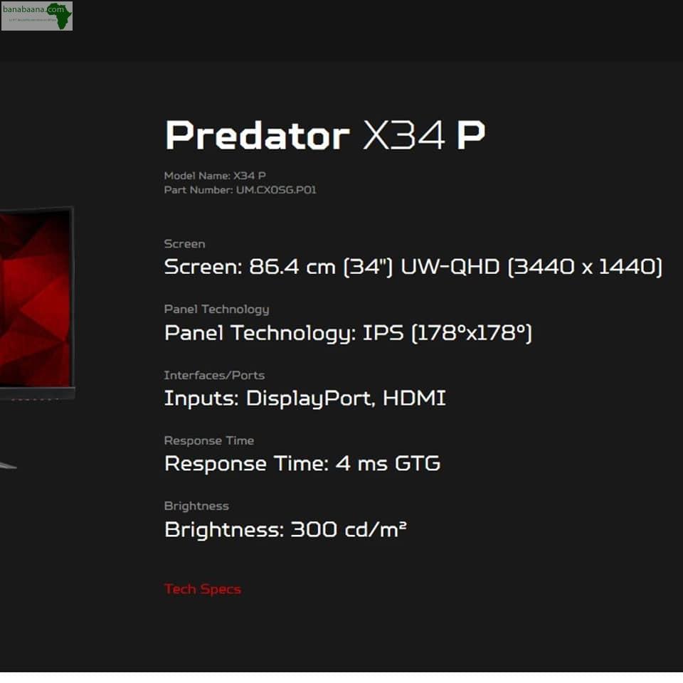Screen dimensions: 683x683
Task: Click the Model Name: X34 P text
Action: click(x=215, y=176)
